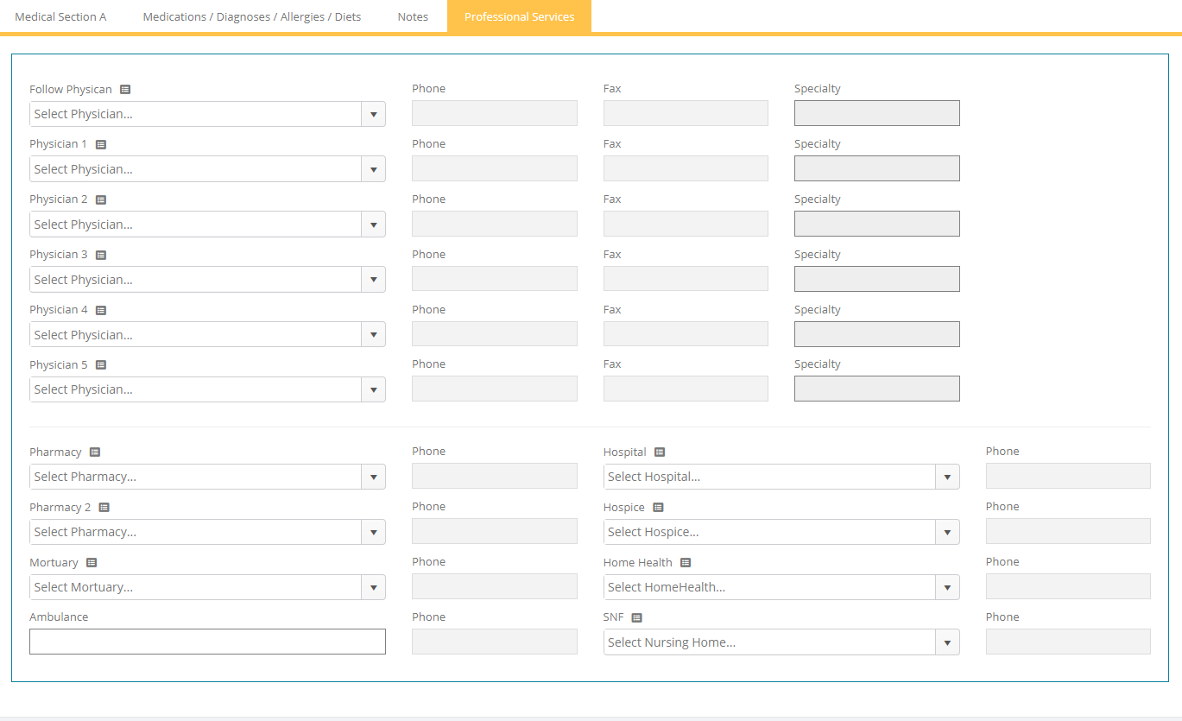This screenshot has width=1182, height=721.
Task: Click the list icon beside Pharmacy label
Action: [95, 452]
